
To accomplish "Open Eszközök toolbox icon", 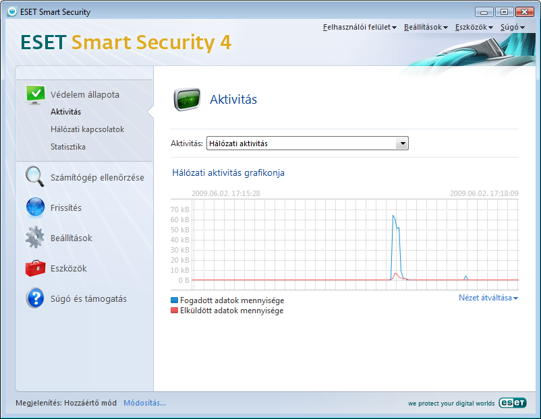I will coord(35,267).
